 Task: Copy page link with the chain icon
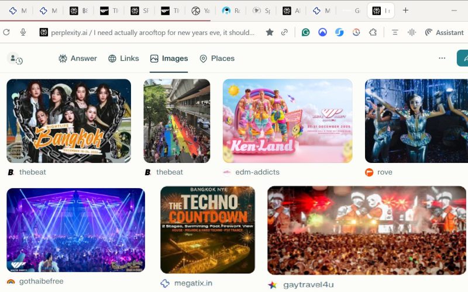coord(284,32)
